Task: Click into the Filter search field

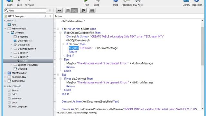Action: [x=26, y=11]
